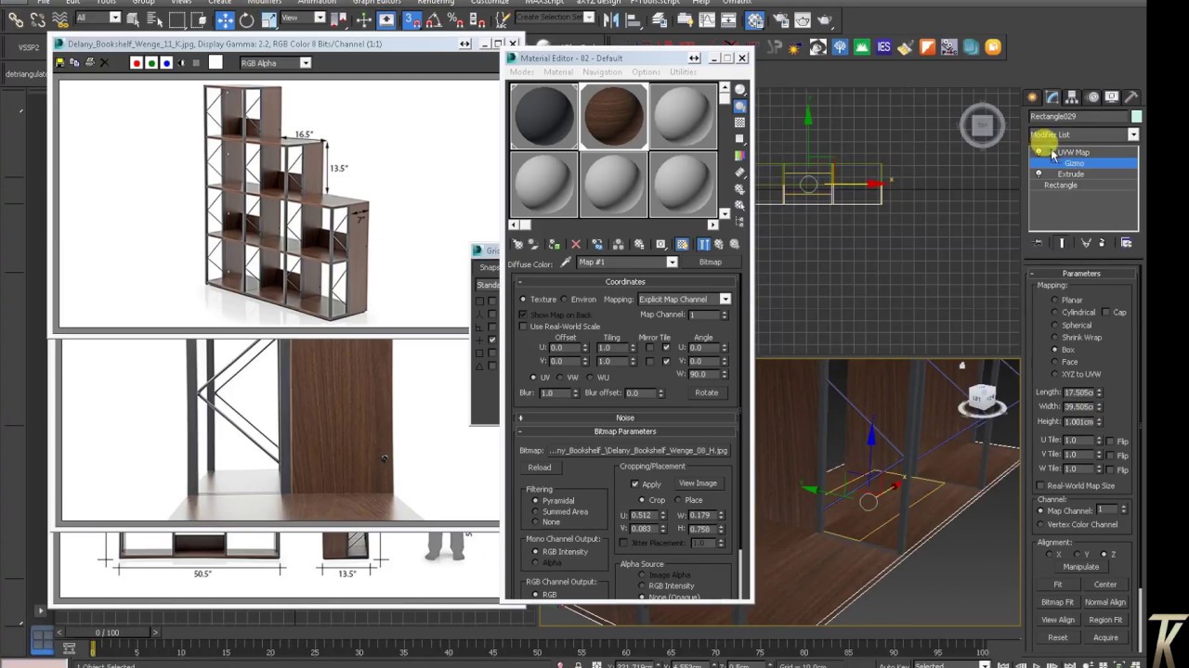Toggle Show Shaded Material in Viewport icon
Viewport: 1189px width, 668px height.
(x=682, y=244)
